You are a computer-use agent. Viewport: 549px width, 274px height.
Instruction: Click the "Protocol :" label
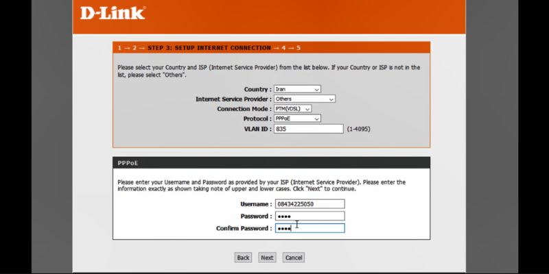point(257,119)
